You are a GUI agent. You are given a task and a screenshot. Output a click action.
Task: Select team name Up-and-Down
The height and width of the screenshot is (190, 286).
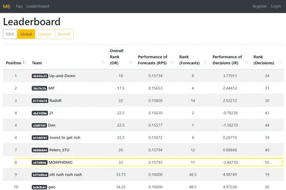[62, 76]
